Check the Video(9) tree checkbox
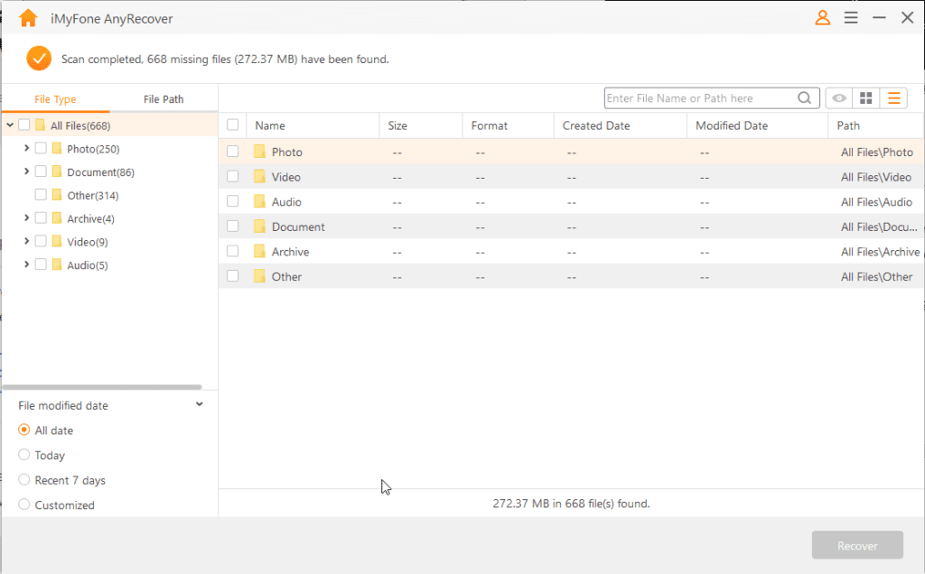Image resolution: width=925 pixels, height=574 pixels. click(x=41, y=241)
